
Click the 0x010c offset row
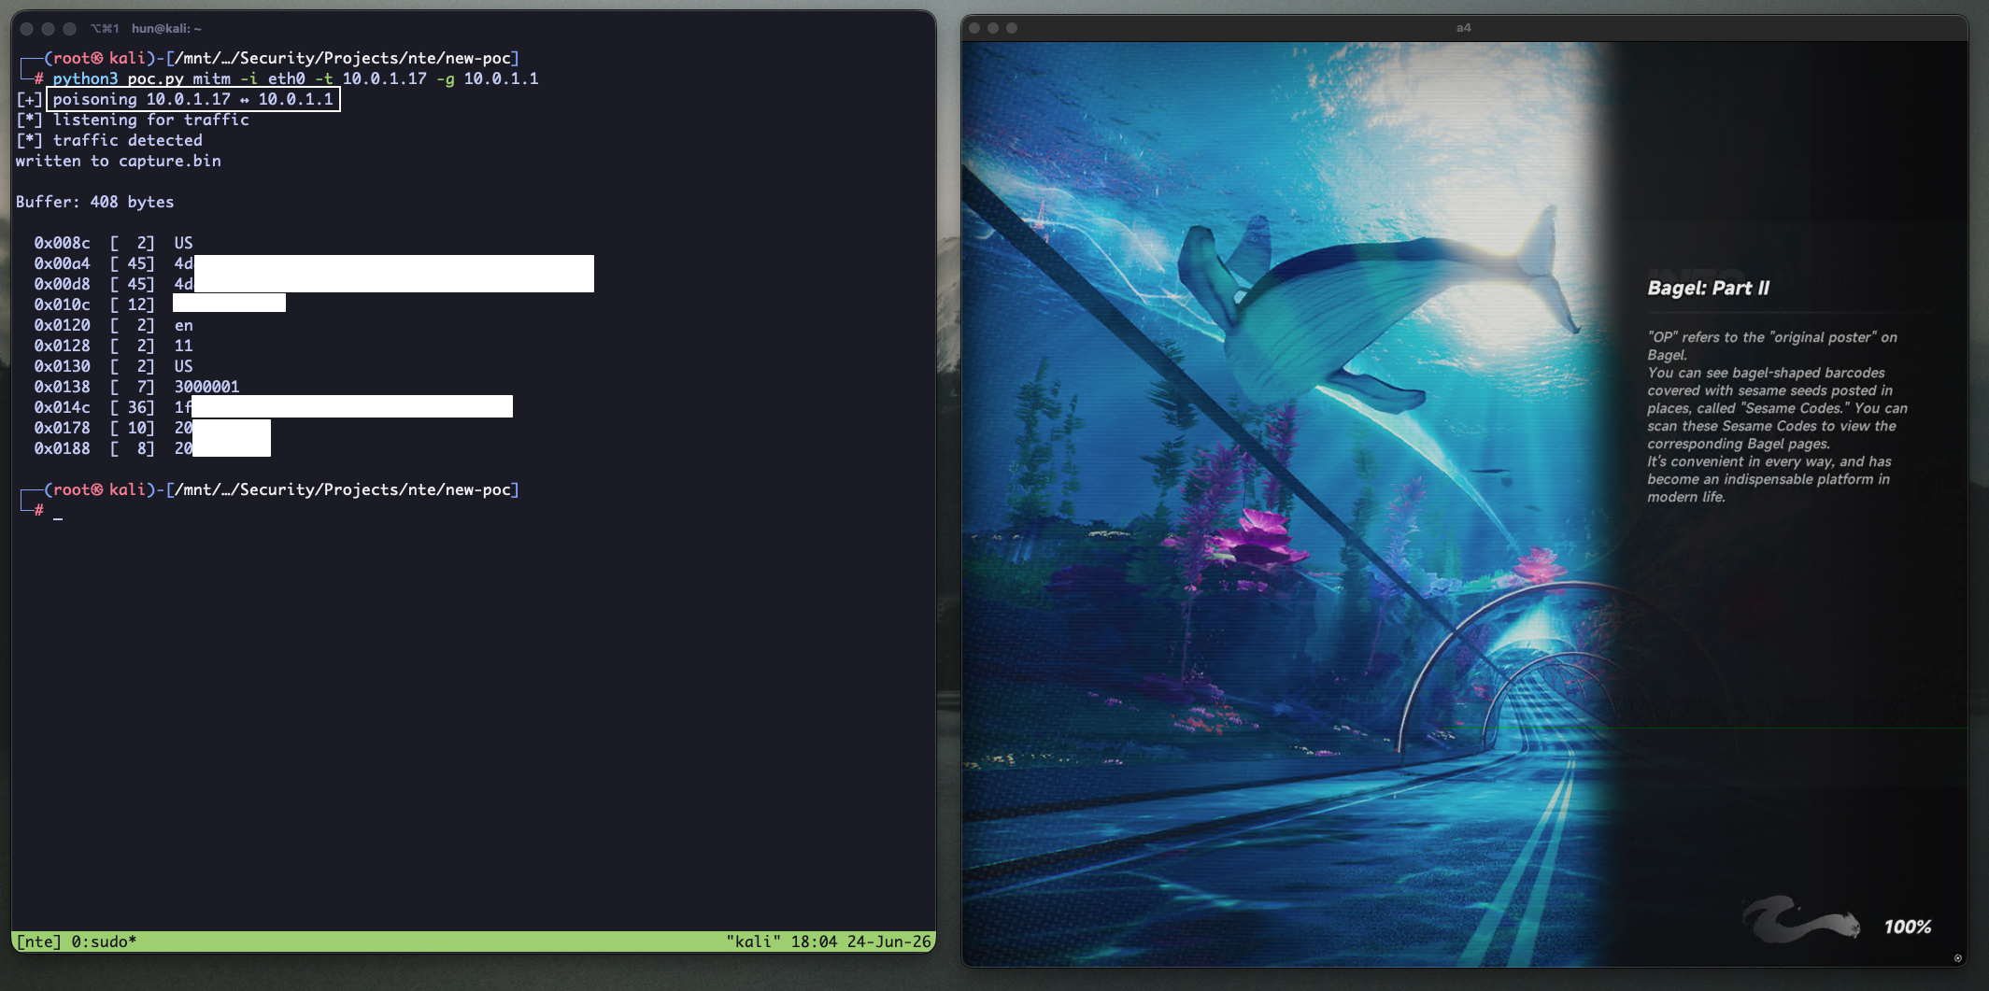click(x=160, y=304)
